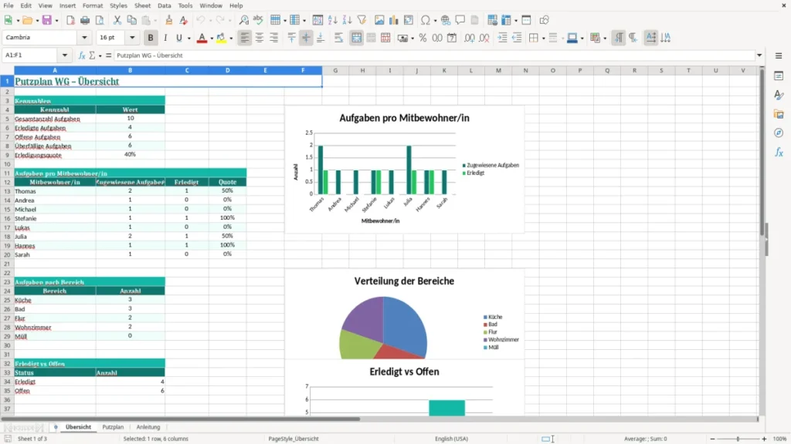The width and height of the screenshot is (791, 444).
Task: Open the font color dropdown arrow
Action: (212, 39)
